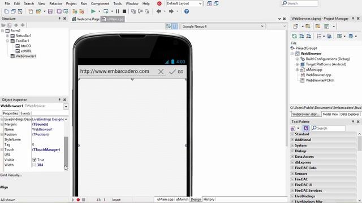
Task: Click the GO button on phone form
Action: 176,72
